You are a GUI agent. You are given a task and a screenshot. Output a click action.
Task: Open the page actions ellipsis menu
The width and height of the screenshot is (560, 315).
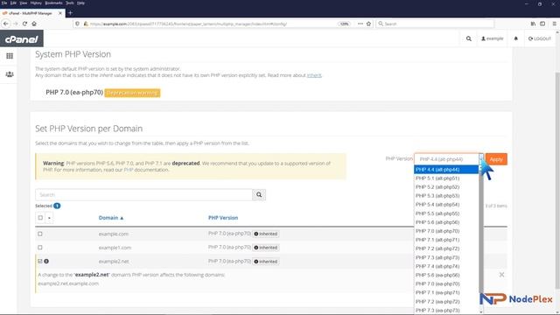360,24
